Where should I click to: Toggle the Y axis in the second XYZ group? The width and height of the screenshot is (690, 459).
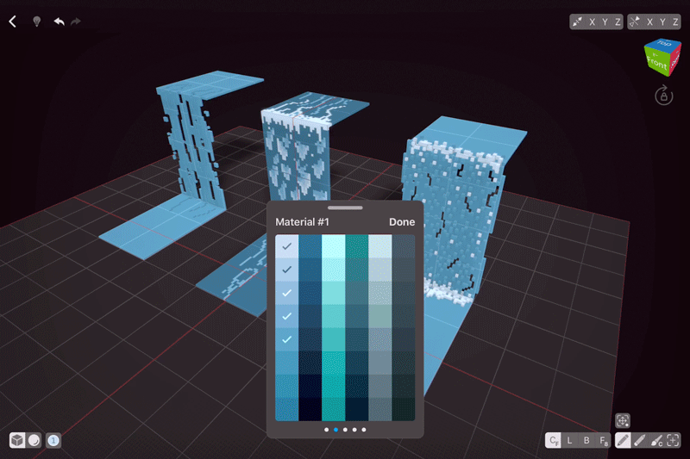pyautogui.click(x=662, y=22)
